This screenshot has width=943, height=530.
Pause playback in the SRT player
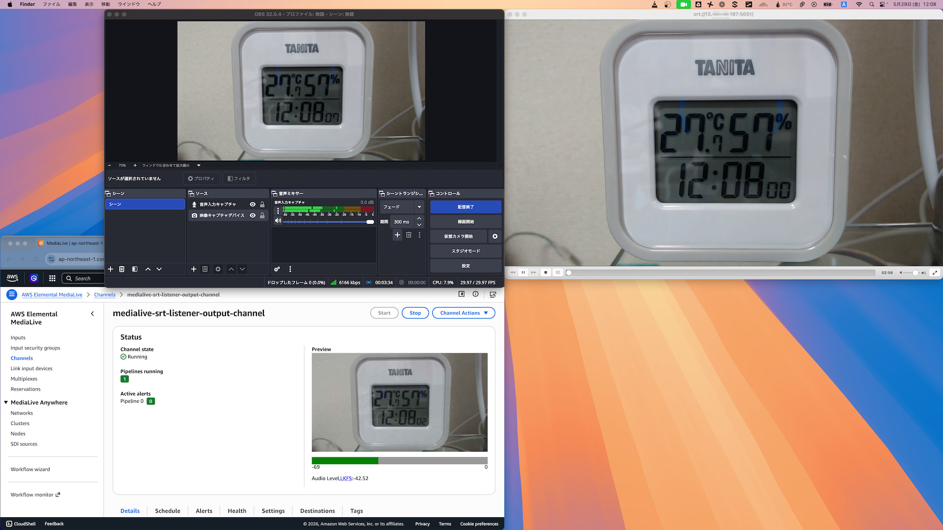tap(523, 272)
